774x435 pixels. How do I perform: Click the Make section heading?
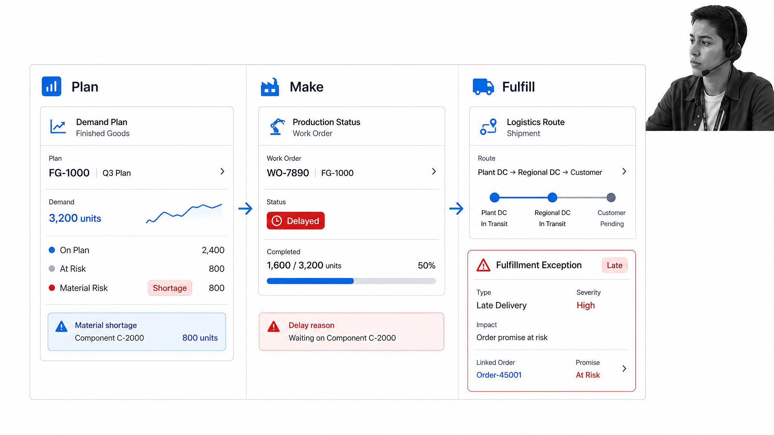coord(307,87)
